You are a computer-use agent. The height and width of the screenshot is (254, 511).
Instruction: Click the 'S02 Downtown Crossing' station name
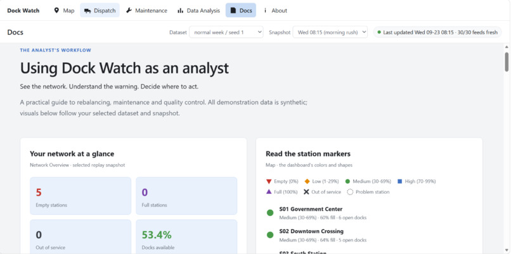[x=311, y=231]
